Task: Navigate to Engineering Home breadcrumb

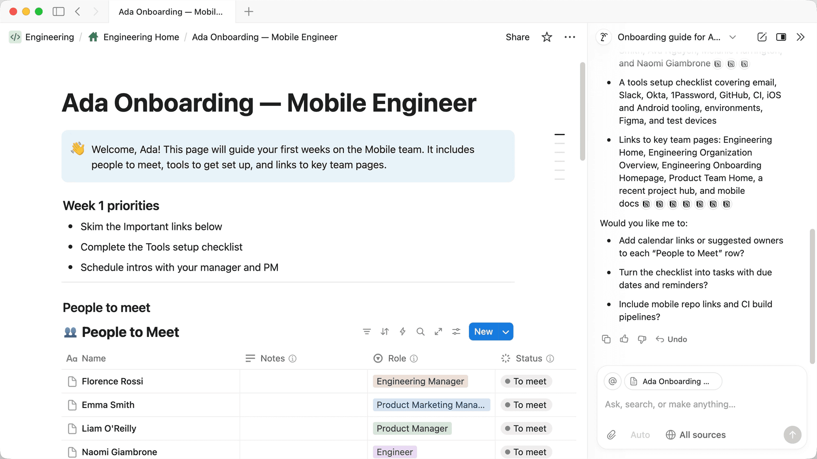Action: click(x=141, y=37)
